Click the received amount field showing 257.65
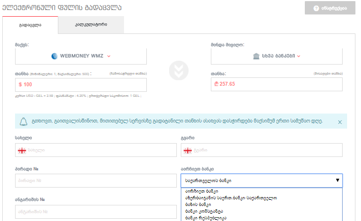The image size is (361, 221). pyautogui.click(x=276, y=85)
